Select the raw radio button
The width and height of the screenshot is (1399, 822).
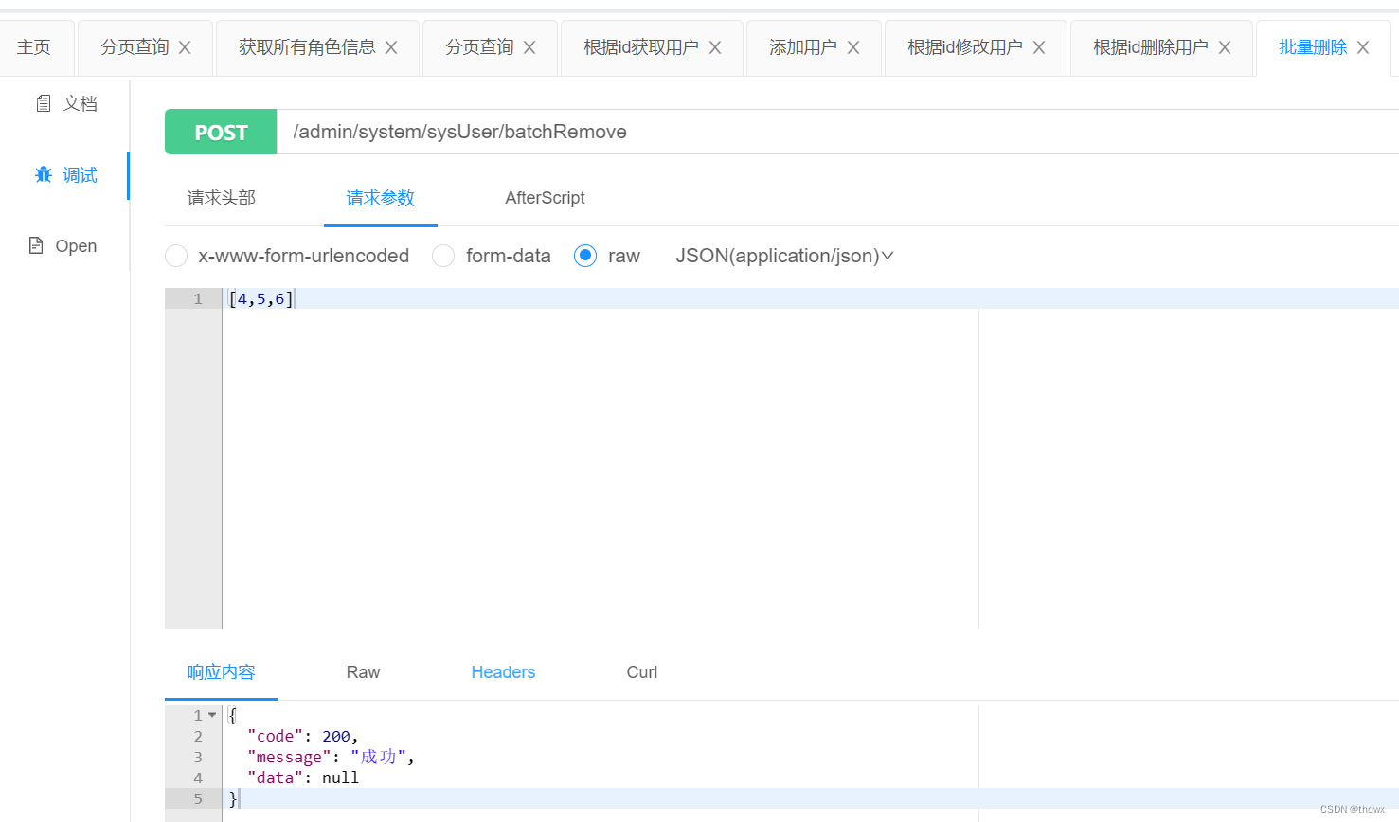pos(585,256)
